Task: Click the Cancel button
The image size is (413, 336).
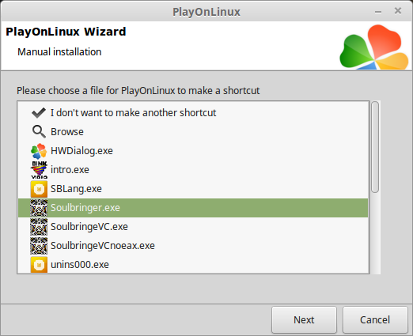Action: [375, 319]
